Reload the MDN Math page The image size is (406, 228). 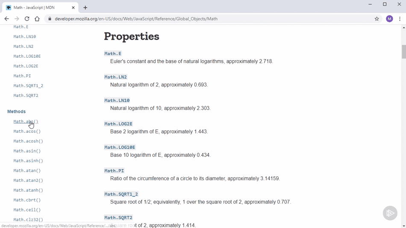pos(27,19)
